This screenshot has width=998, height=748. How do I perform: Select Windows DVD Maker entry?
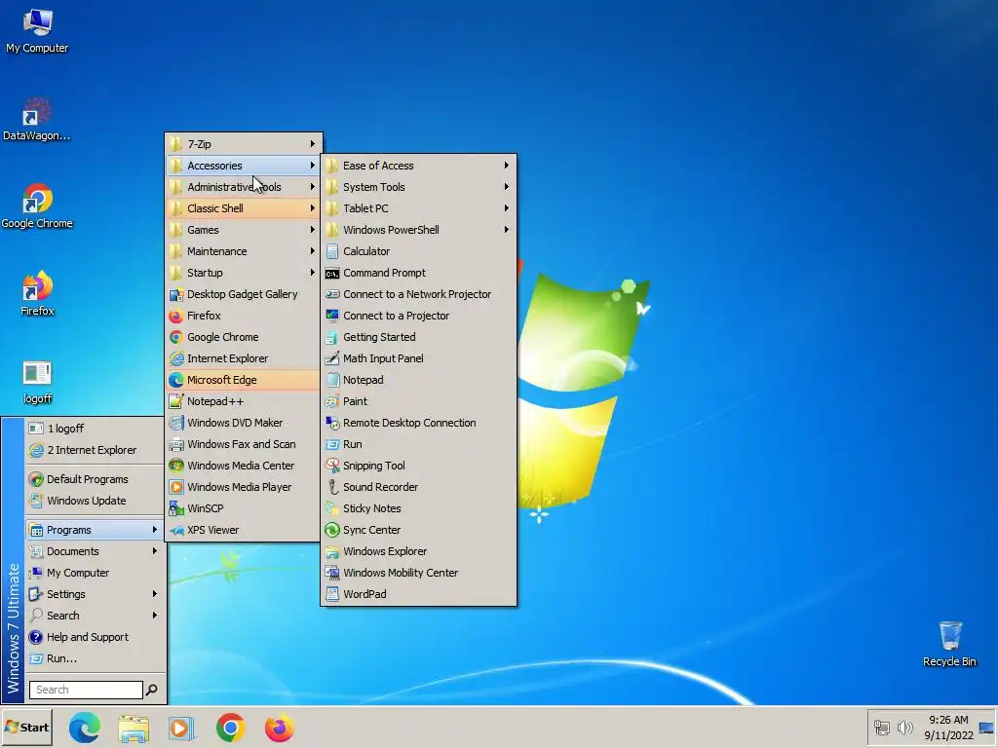(243, 423)
